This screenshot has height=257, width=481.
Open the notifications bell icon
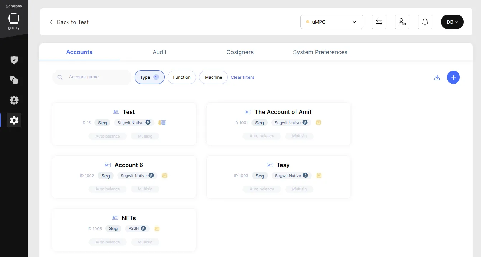point(425,22)
